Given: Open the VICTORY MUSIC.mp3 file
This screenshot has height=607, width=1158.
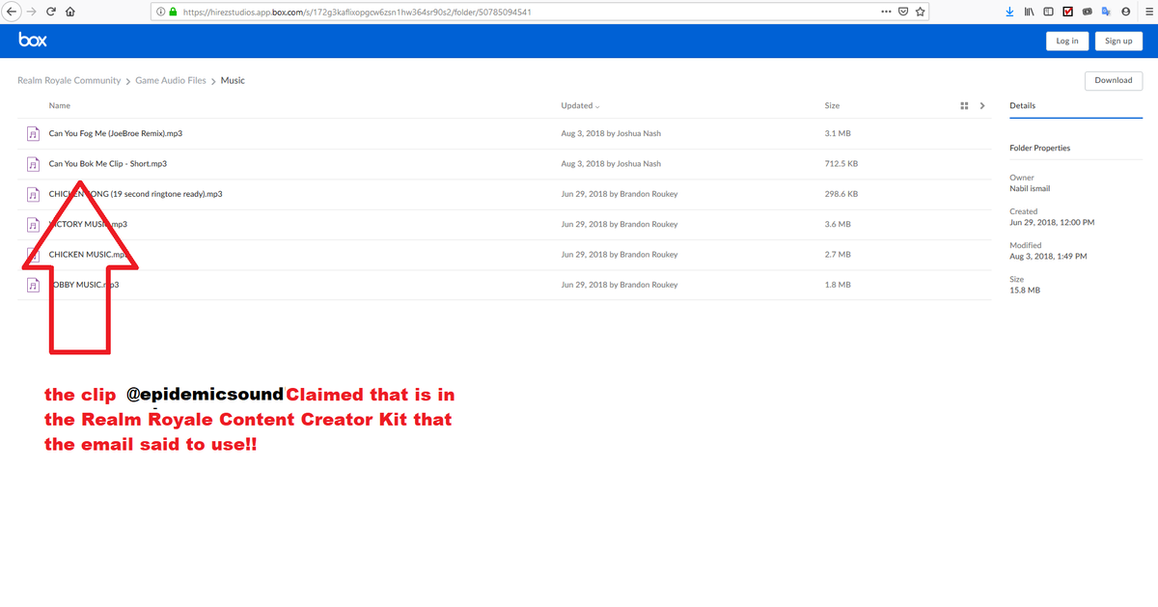Looking at the screenshot, I should 88,224.
